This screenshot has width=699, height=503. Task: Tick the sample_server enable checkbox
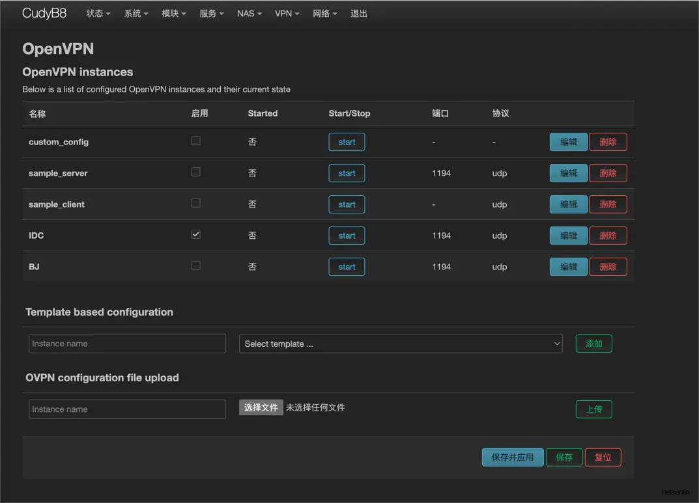(195, 172)
